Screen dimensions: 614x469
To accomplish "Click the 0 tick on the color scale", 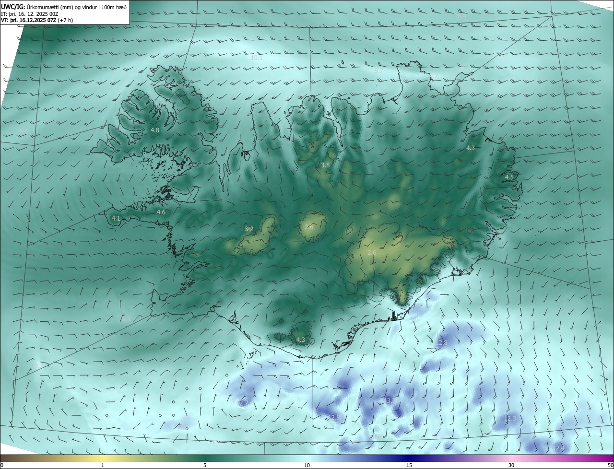I will pos(2,465).
